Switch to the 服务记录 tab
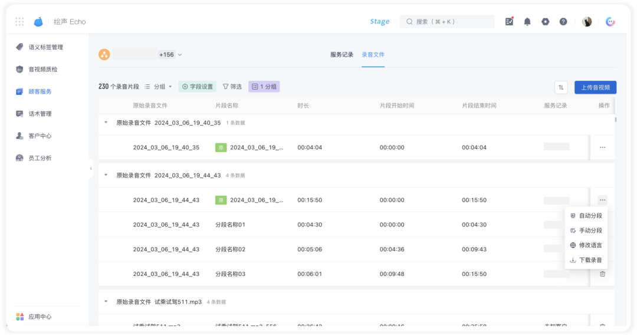This screenshot has width=637, height=336. point(342,54)
